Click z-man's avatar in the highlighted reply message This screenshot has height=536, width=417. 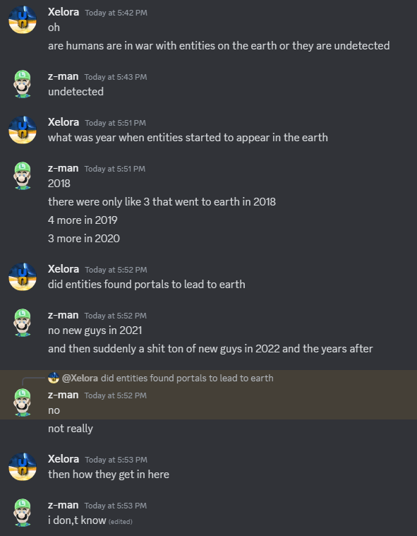23,403
